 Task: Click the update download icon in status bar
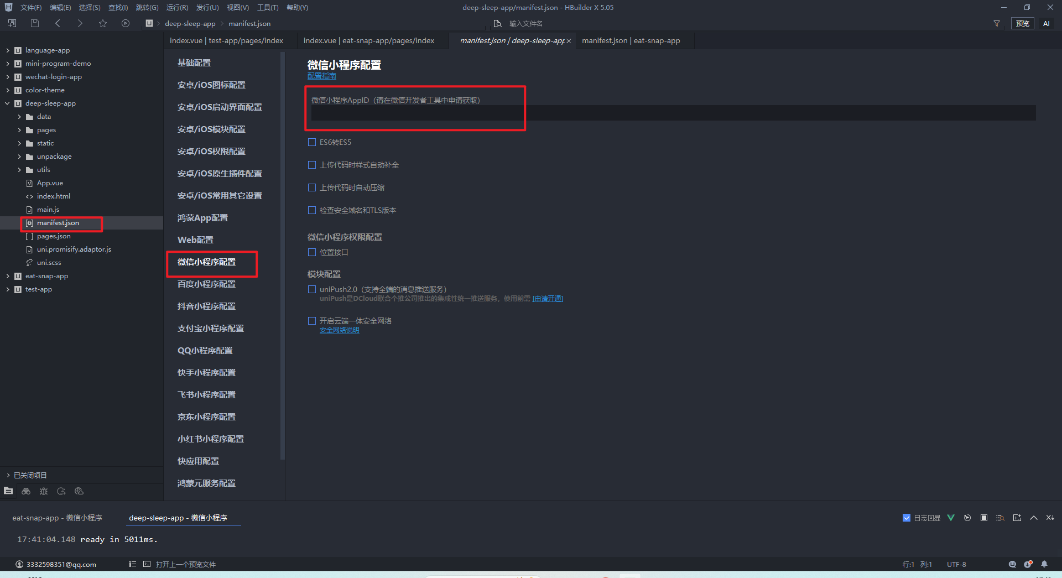click(1028, 564)
